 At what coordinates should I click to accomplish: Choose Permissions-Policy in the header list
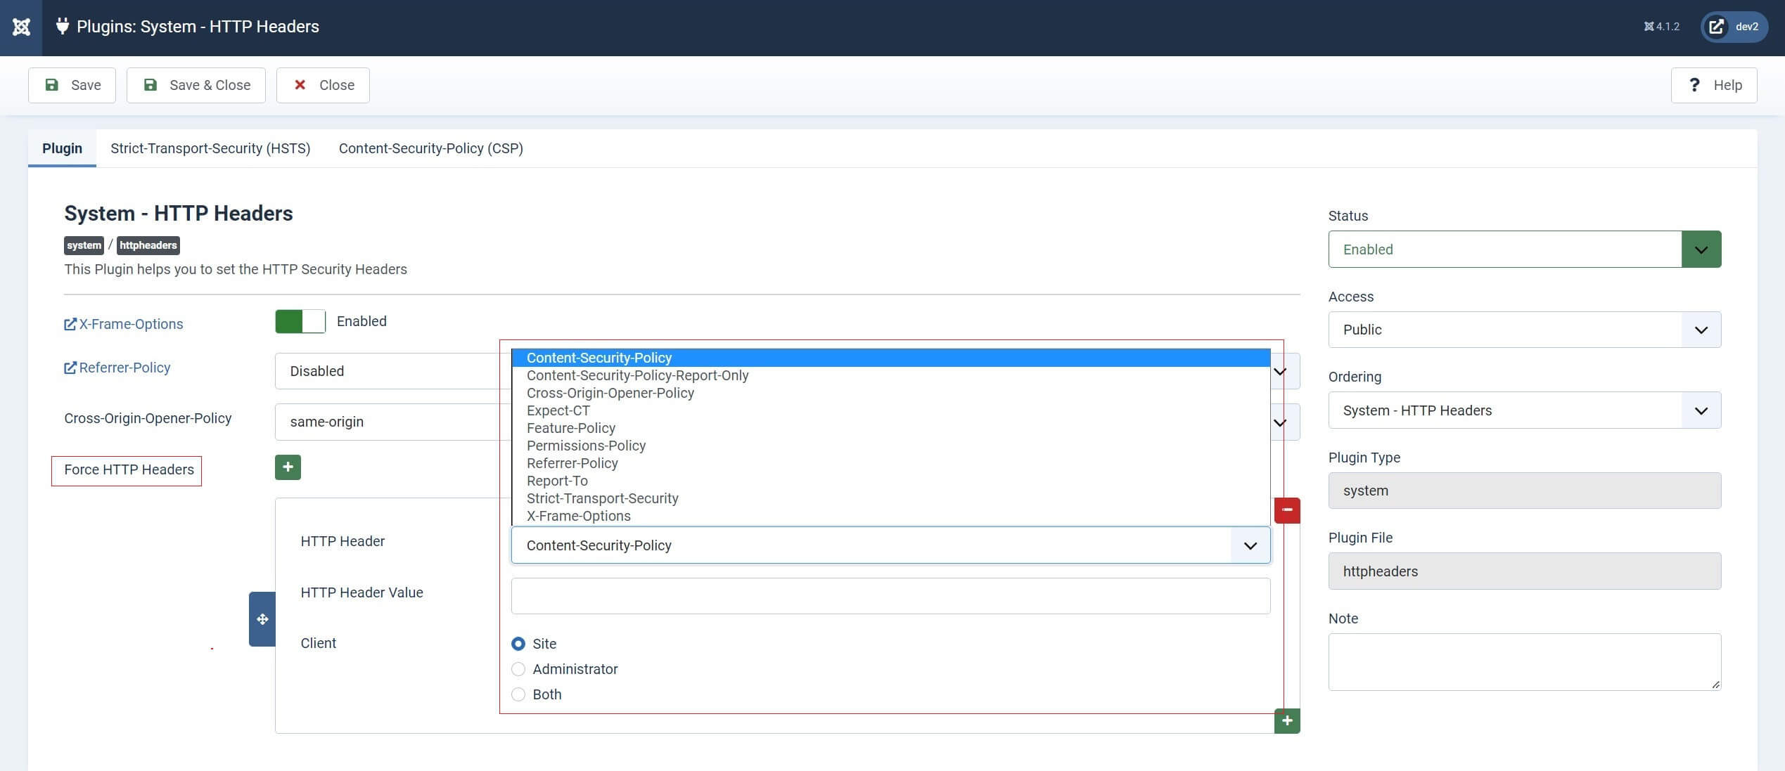pyautogui.click(x=586, y=446)
